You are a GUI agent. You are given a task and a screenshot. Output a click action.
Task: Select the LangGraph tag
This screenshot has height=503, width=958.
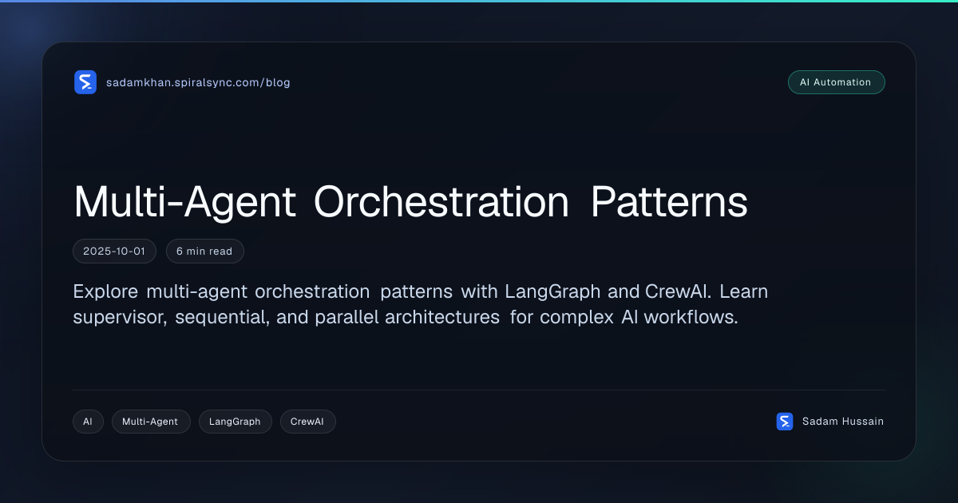click(235, 422)
